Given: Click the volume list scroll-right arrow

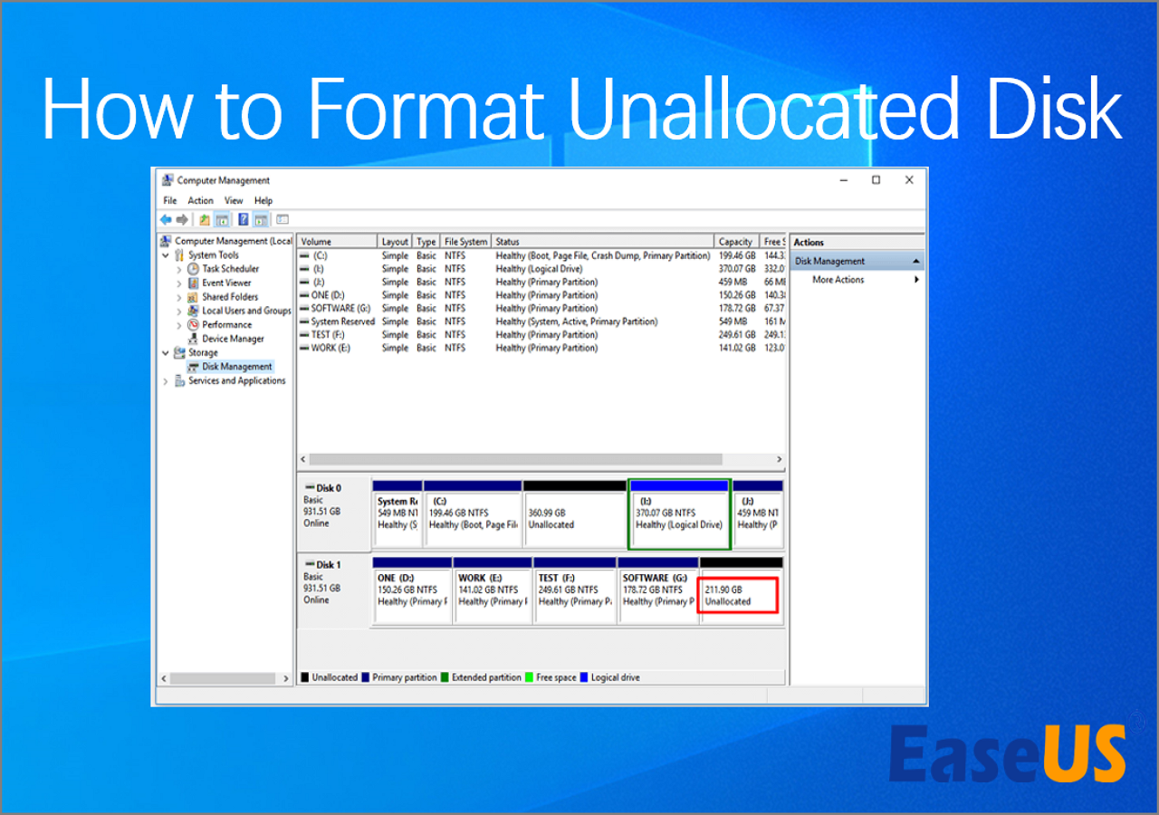Looking at the screenshot, I should [x=779, y=459].
